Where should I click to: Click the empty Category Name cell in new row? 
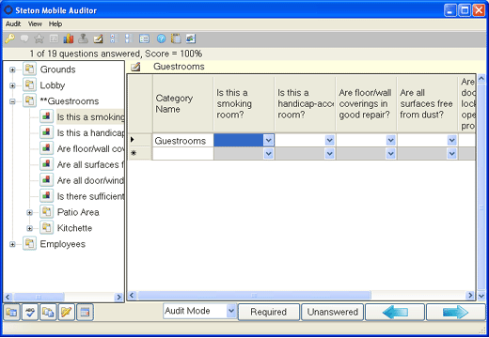coord(182,154)
